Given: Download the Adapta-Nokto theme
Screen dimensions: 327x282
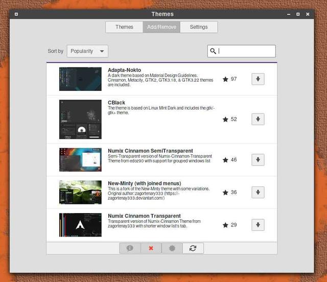Looking at the screenshot, I should 258,79.
